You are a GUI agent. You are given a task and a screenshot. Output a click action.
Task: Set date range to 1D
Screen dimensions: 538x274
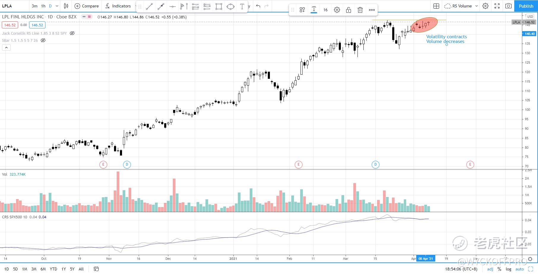7,269
